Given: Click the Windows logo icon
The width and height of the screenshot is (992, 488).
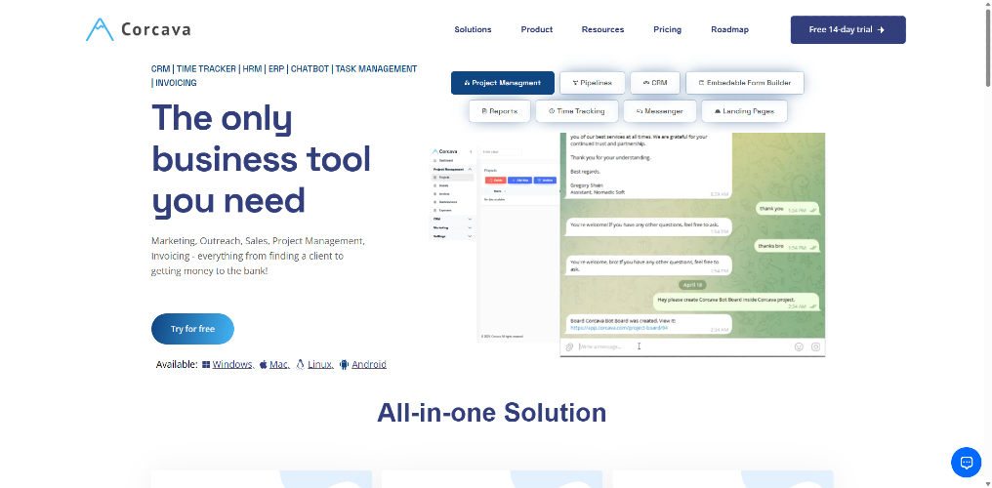Looking at the screenshot, I should pos(206,365).
